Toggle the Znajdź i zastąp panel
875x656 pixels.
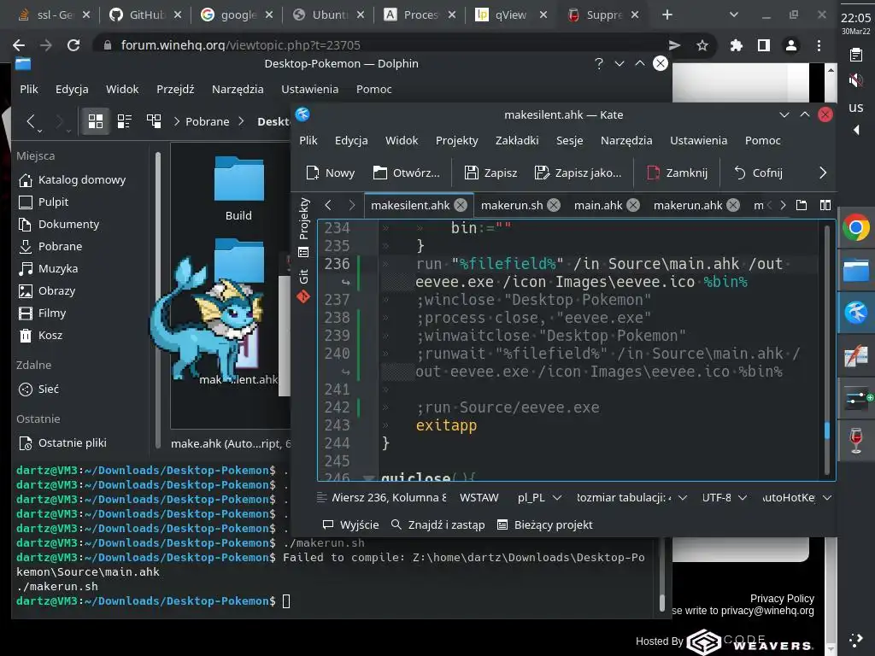438,525
